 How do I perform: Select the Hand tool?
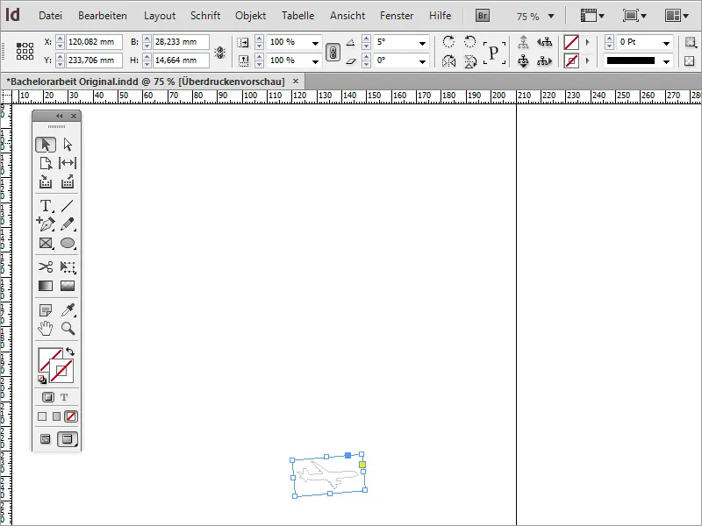[x=46, y=328]
